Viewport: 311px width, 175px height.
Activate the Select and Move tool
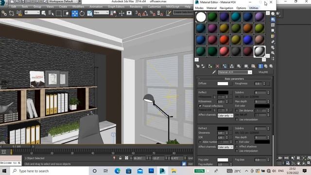pyautogui.click(x=75, y=13)
